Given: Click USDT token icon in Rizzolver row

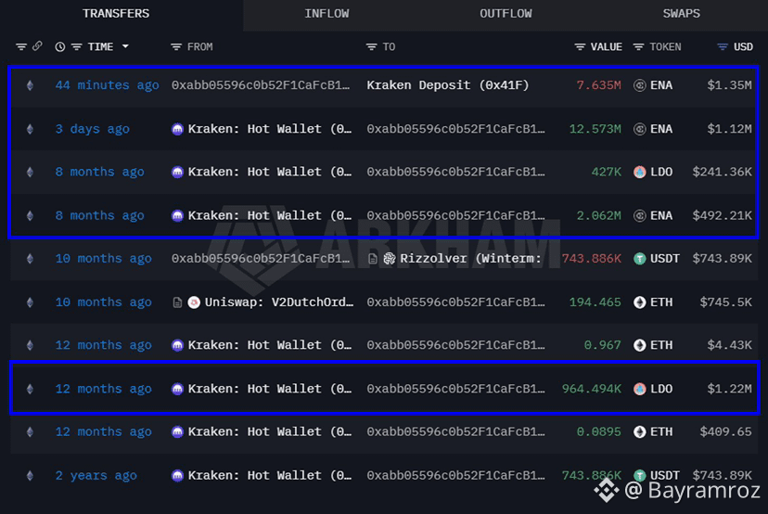Looking at the screenshot, I should coord(640,259).
